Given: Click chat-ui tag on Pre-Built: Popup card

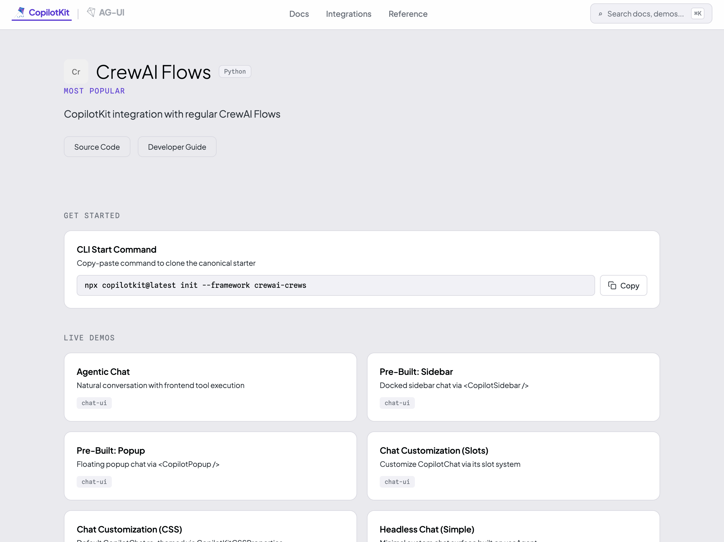Looking at the screenshot, I should pyautogui.click(x=94, y=482).
